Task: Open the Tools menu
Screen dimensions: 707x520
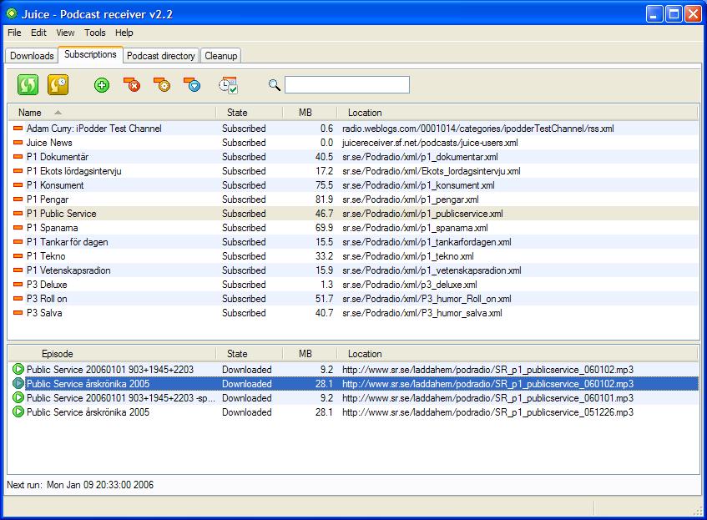Action: coord(95,33)
